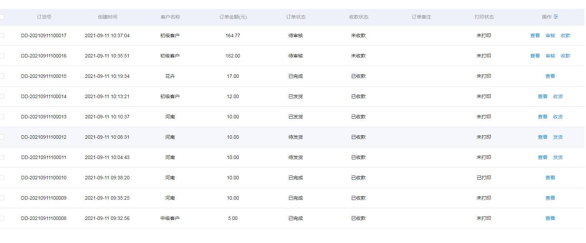The image size is (586, 243).
Task: Open 查看 for order DD-20210911100017
Action: 535,35
